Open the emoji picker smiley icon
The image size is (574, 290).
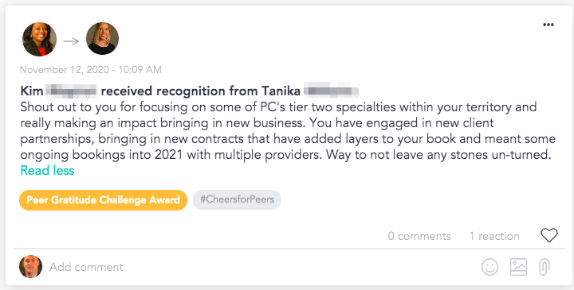pyautogui.click(x=489, y=267)
